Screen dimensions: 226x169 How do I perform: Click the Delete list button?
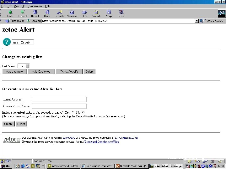[89, 72]
